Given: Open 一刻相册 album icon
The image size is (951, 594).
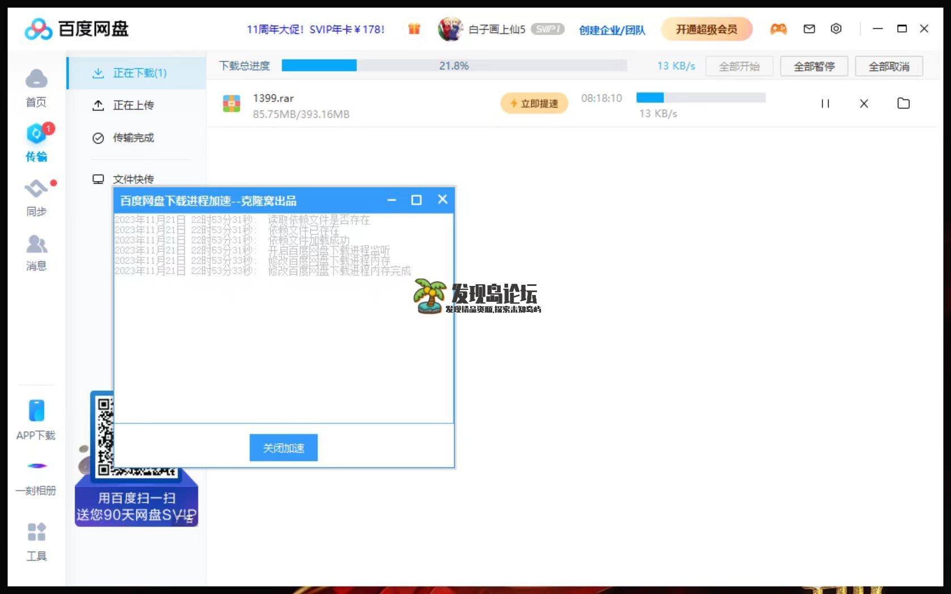Looking at the screenshot, I should click(36, 466).
